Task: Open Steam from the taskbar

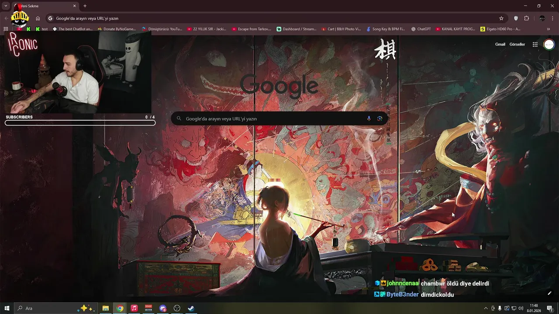Action: pos(191,308)
